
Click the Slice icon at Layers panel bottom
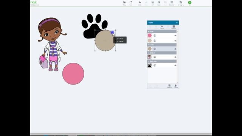coord(150,86)
